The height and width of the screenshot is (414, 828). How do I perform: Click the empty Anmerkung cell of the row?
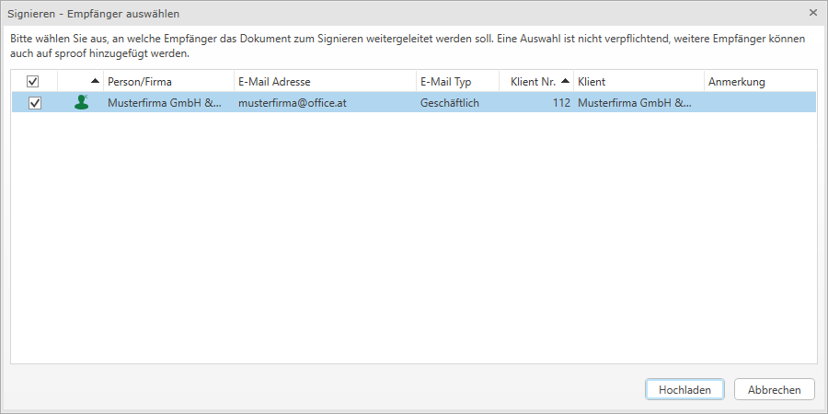[759, 103]
